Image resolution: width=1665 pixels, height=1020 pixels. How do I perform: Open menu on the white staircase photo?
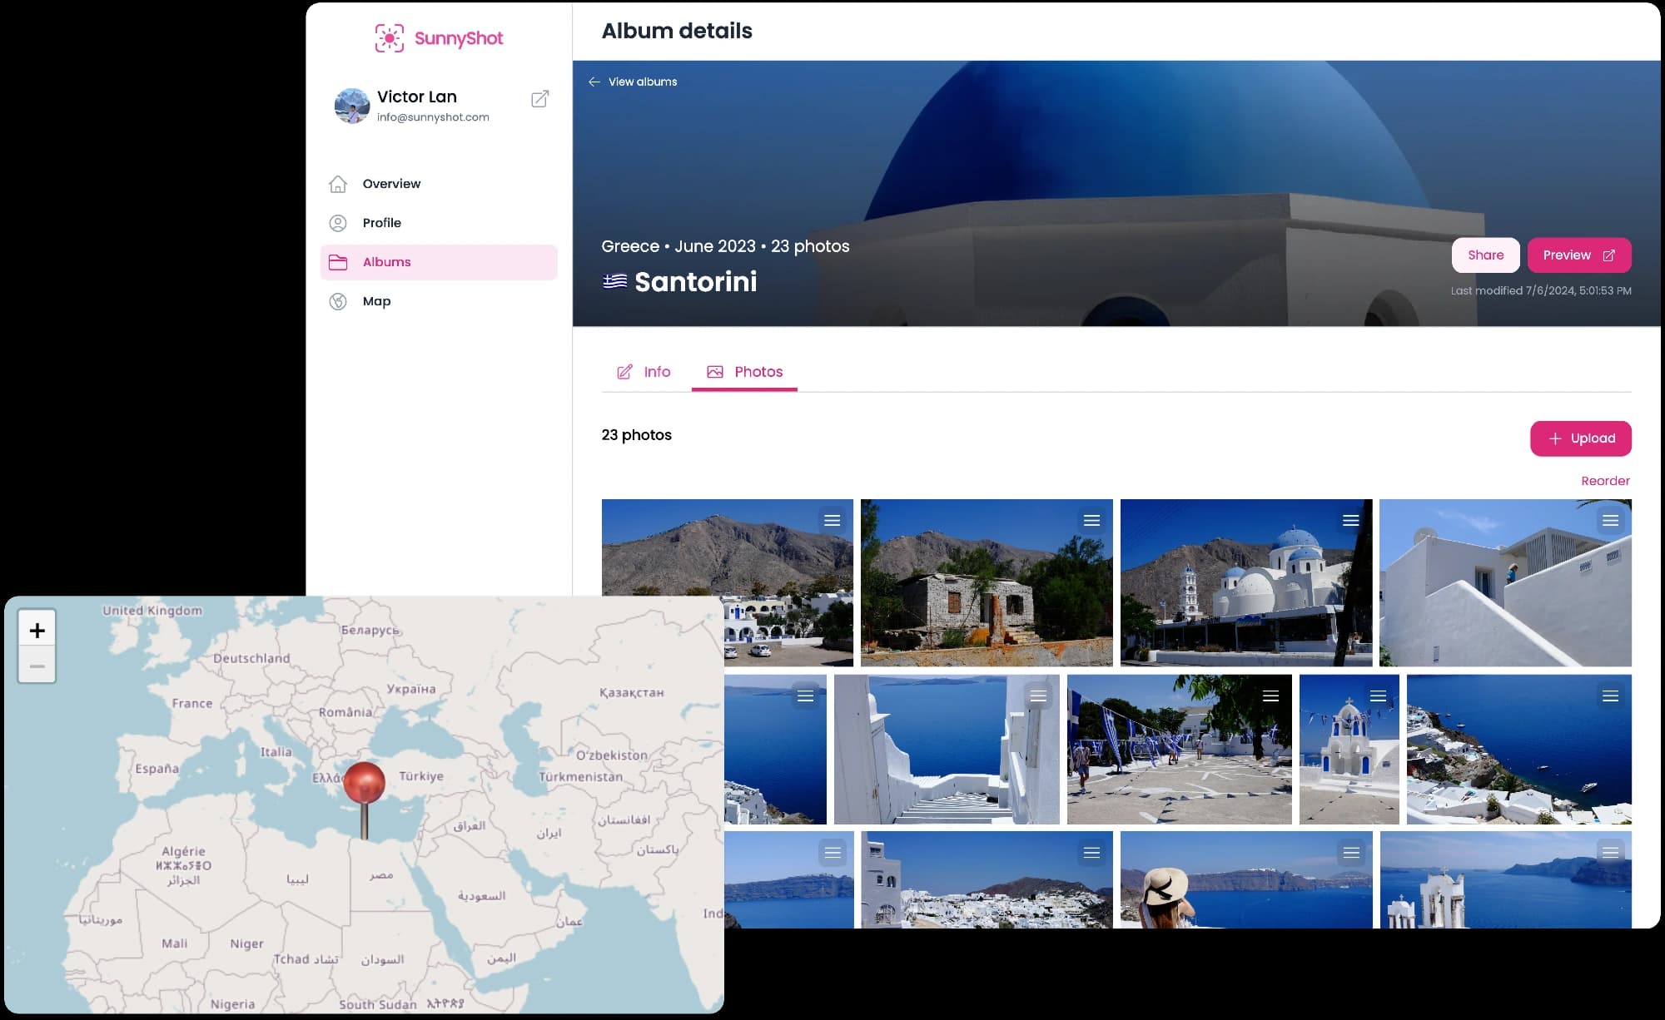click(x=1037, y=696)
